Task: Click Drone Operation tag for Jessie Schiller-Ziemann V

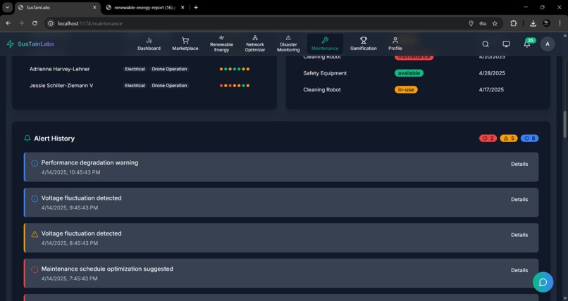Action: point(169,86)
